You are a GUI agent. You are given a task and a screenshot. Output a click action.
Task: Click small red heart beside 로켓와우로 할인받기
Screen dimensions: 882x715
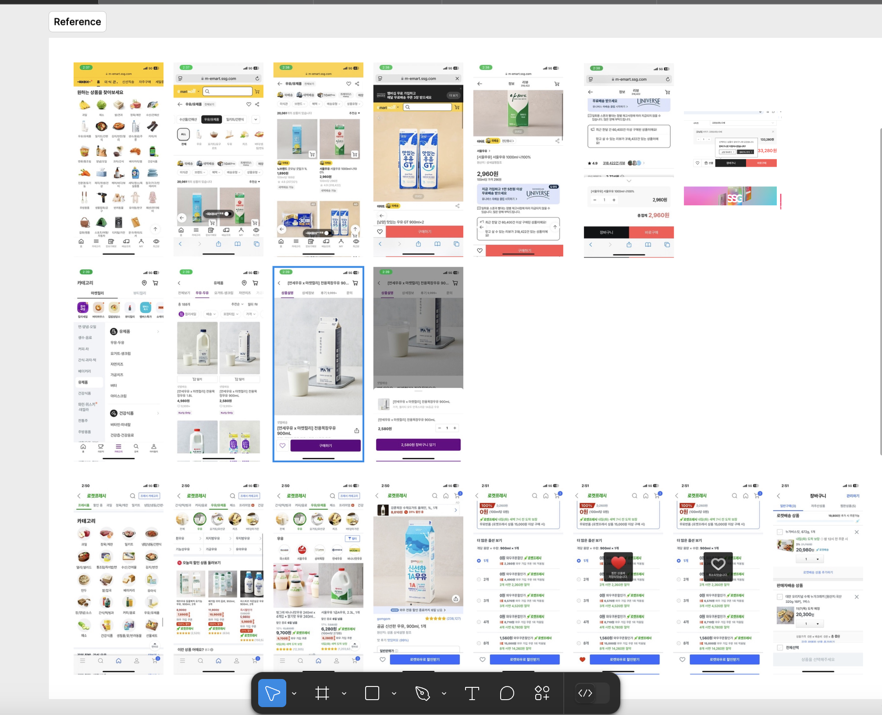coord(583,659)
